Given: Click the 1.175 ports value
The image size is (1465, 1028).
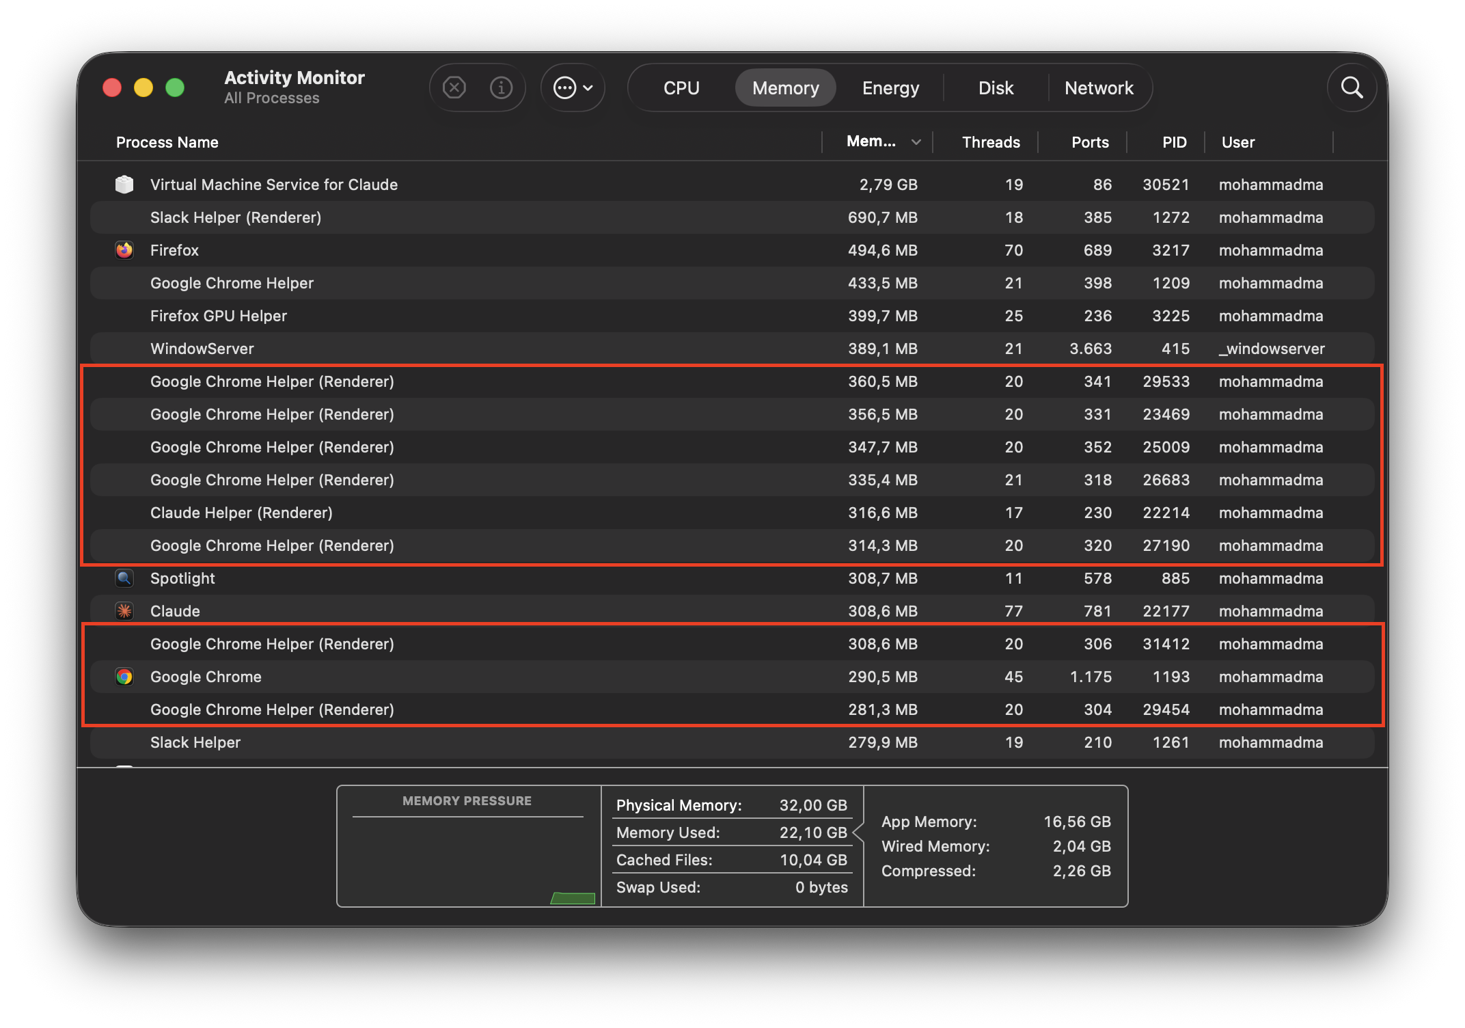Looking at the screenshot, I should click(x=1091, y=677).
